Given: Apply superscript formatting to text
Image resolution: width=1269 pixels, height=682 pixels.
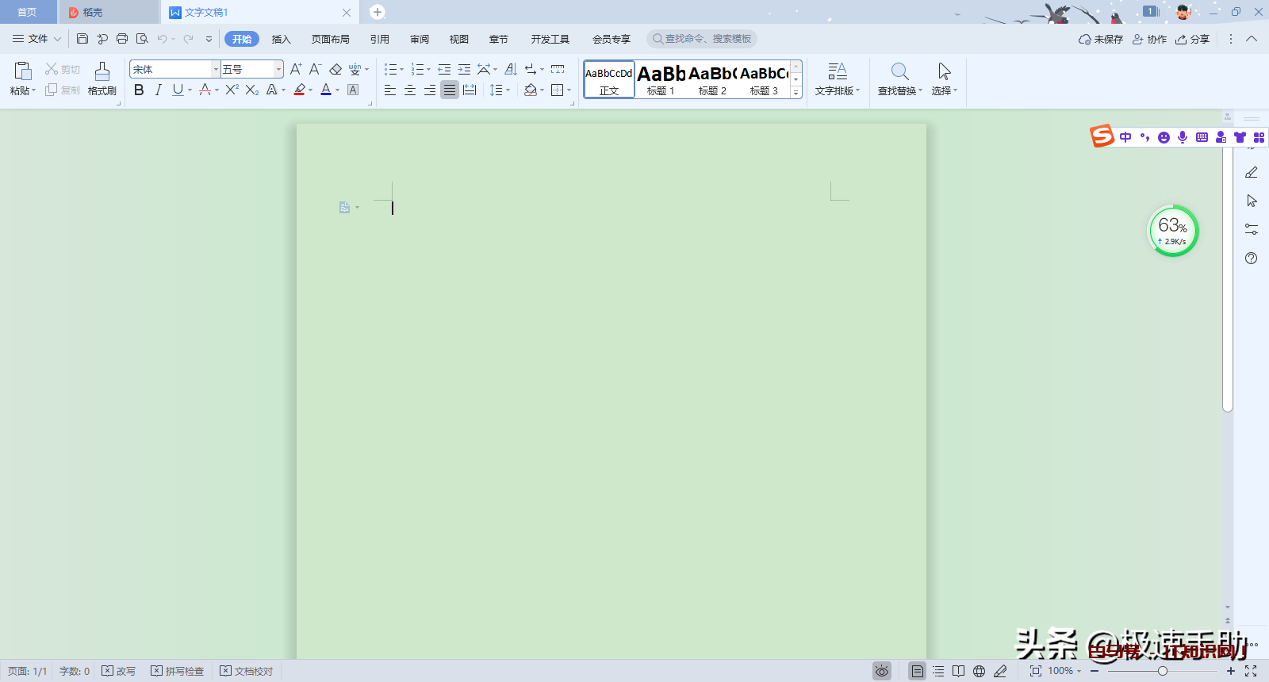Looking at the screenshot, I should (232, 90).
